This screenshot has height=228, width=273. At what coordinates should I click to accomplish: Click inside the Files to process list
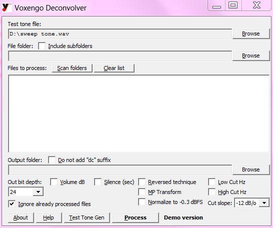coord(139,113)
